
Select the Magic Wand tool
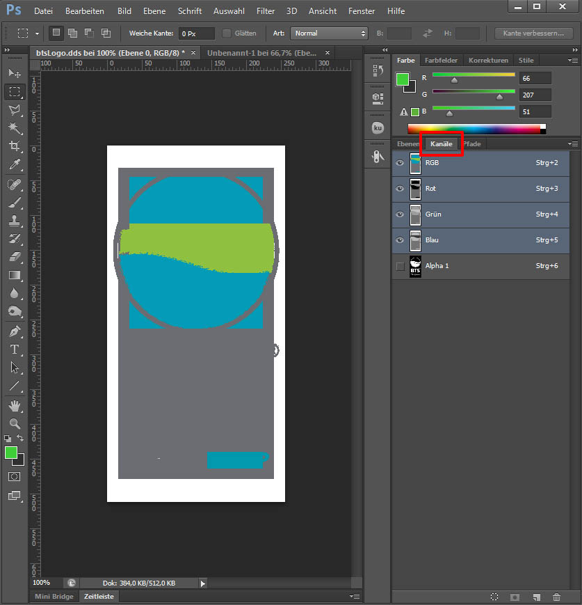click(14, 128)
